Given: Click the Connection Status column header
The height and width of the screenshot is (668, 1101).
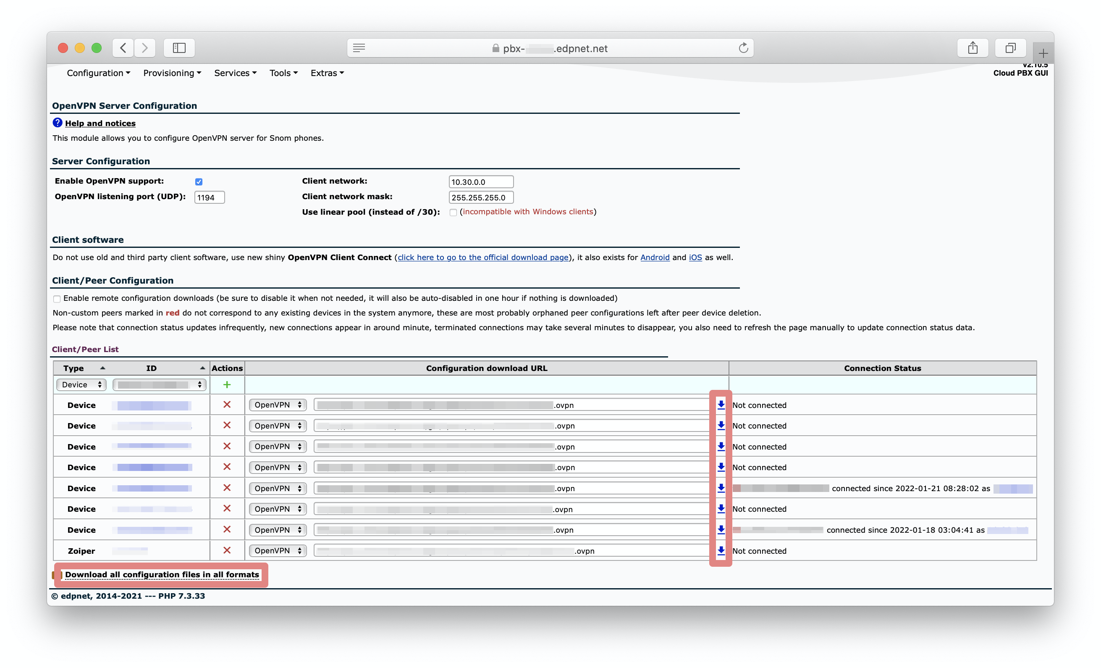Looking at the screenshot, I should [x=882, y=368].
